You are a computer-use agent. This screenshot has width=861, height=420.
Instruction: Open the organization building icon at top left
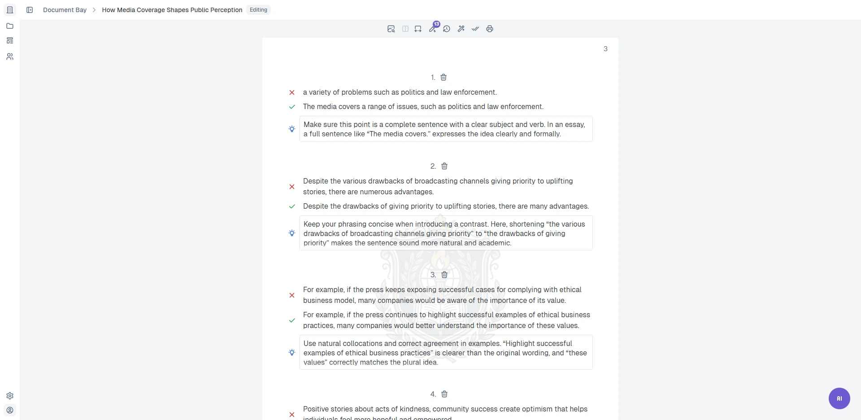pyautogui.click(x=10, y=10)
